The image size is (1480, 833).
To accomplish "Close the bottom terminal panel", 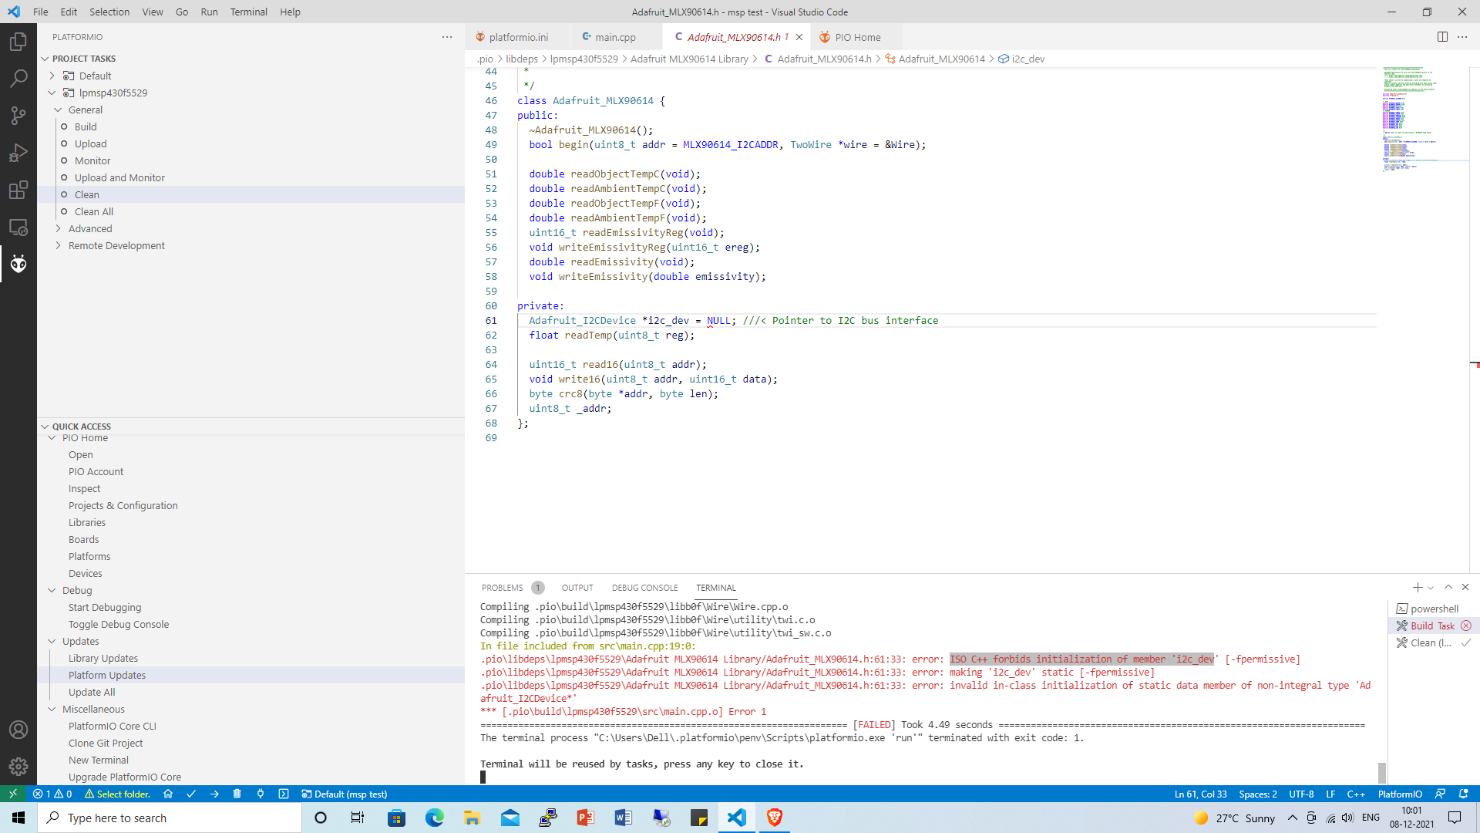I will pos(1465,588).
